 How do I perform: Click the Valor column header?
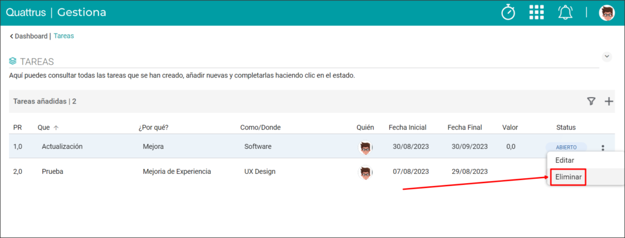click(x=510, y=128)
